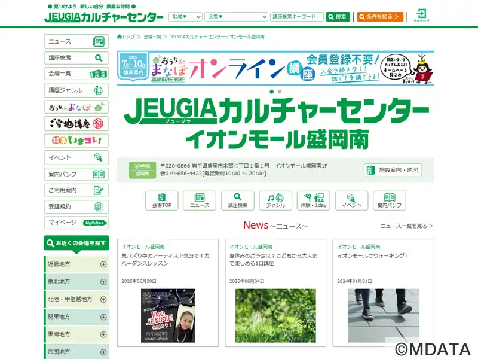Open ニュース in the left sidebar

[76, 41]
